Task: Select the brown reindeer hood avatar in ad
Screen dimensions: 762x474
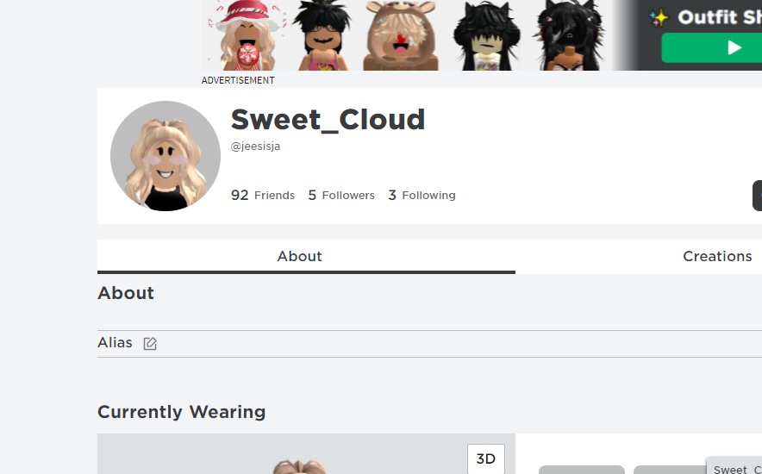Action: pos(400,35)
